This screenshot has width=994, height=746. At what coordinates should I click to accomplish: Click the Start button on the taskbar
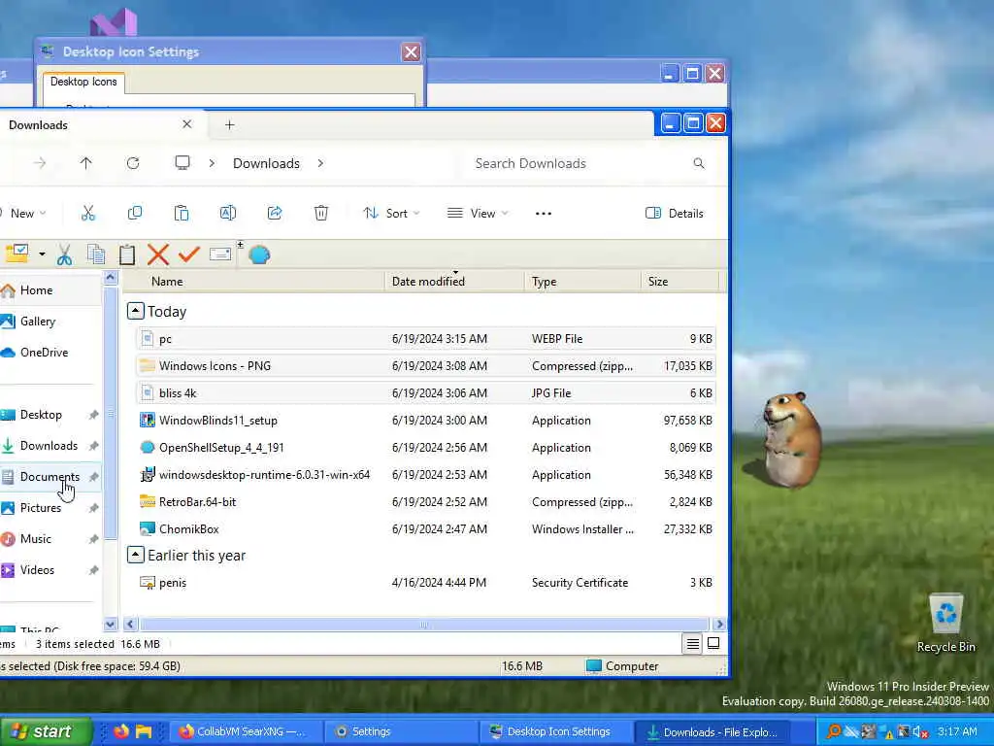click(45, 731)
